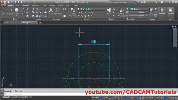Select the Polyline tool

(x=9, y=11)
